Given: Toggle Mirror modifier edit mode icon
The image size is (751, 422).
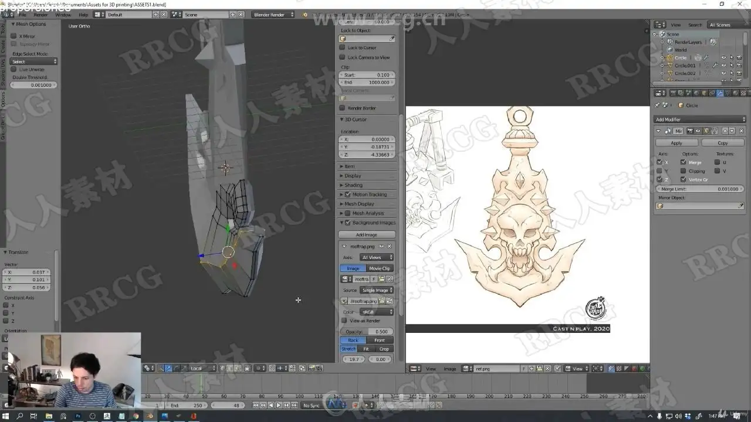Looking at the screenshot, I should pos(706,131).
